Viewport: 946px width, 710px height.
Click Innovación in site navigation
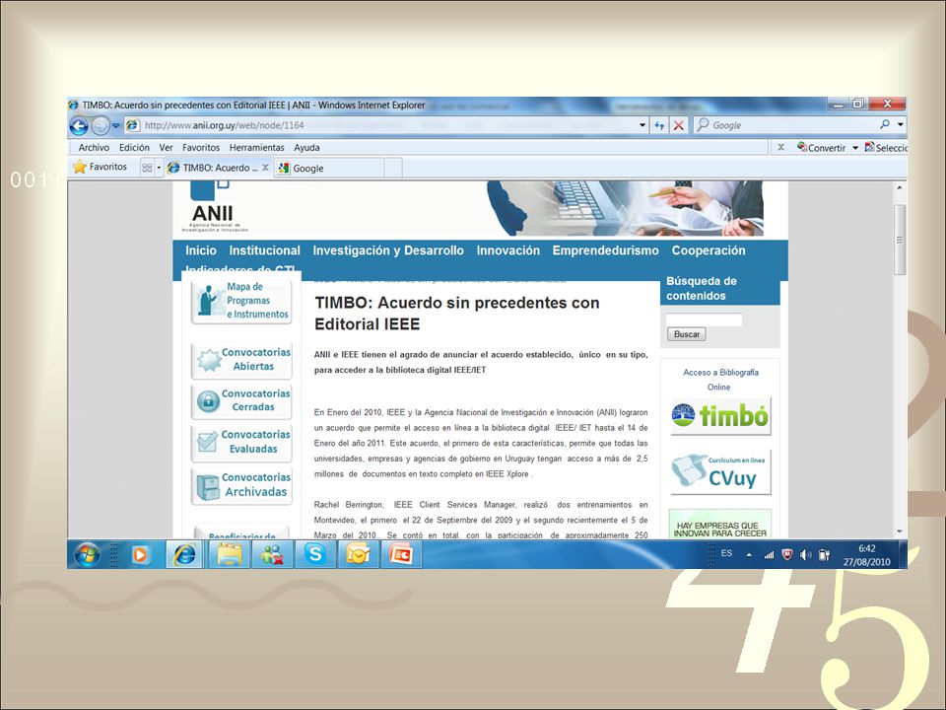[x=508, y=250]
